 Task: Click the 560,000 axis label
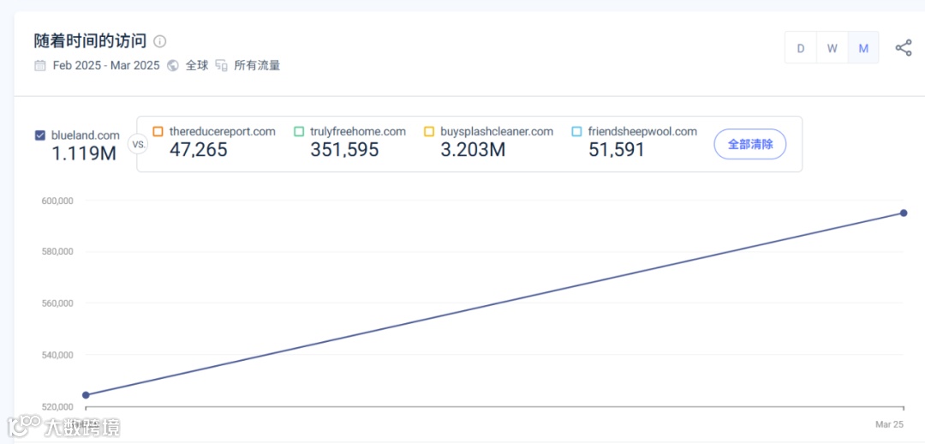57,303
